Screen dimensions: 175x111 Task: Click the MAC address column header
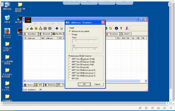click(49, 38)
